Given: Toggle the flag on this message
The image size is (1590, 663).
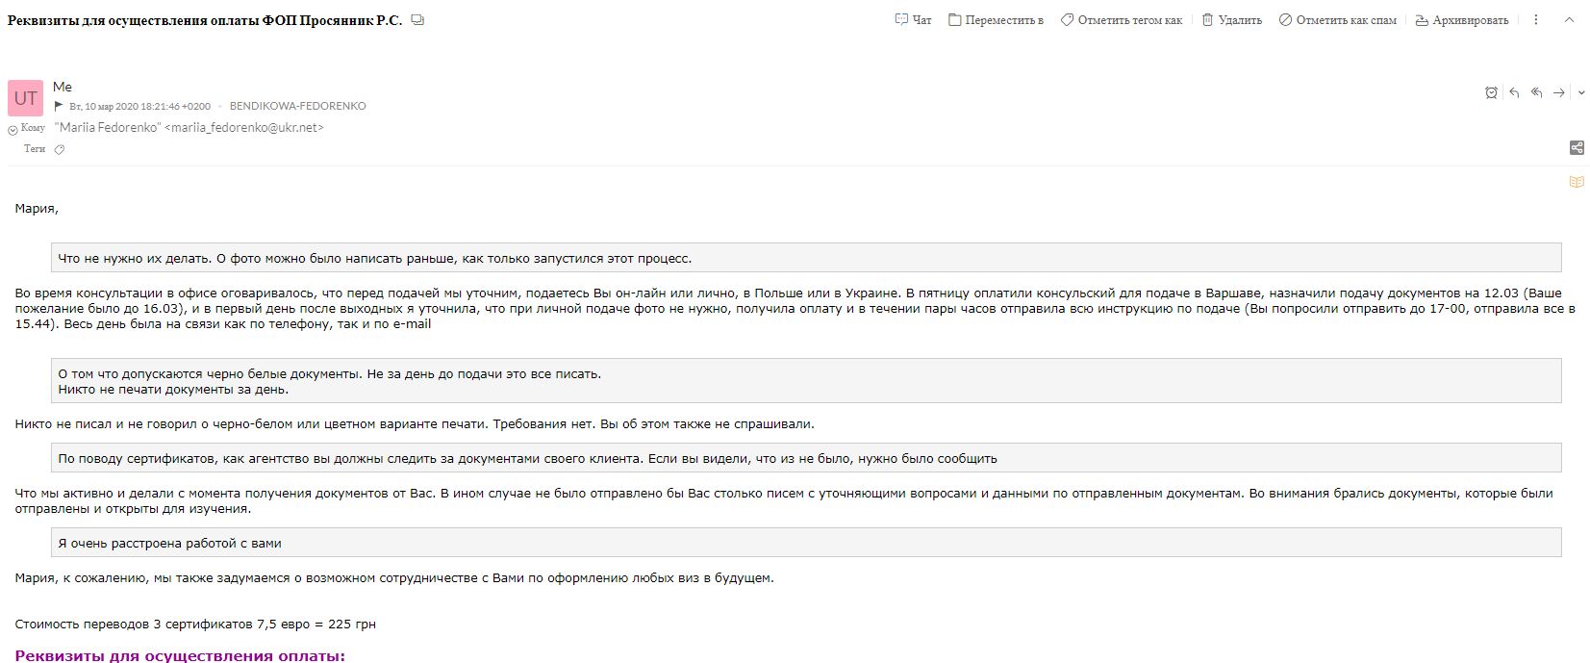Looking at the screenshot, I should tap(60, 106).
